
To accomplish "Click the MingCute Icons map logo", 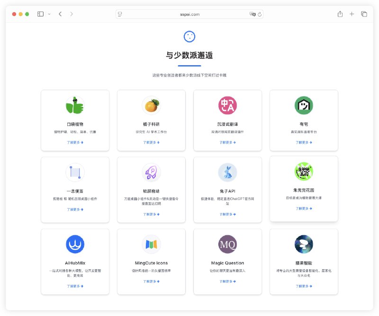I will 151,244.
